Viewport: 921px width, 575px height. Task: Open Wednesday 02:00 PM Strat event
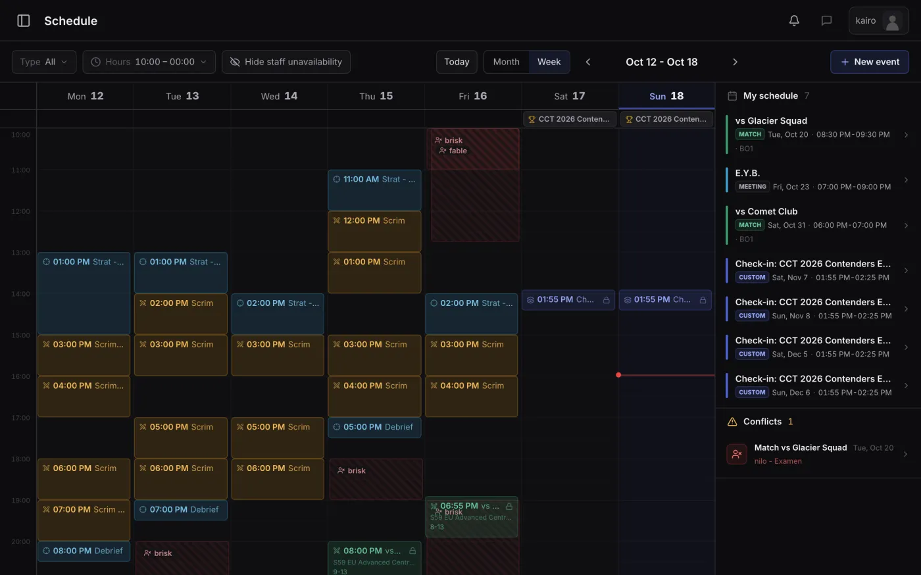pos(278,314)
